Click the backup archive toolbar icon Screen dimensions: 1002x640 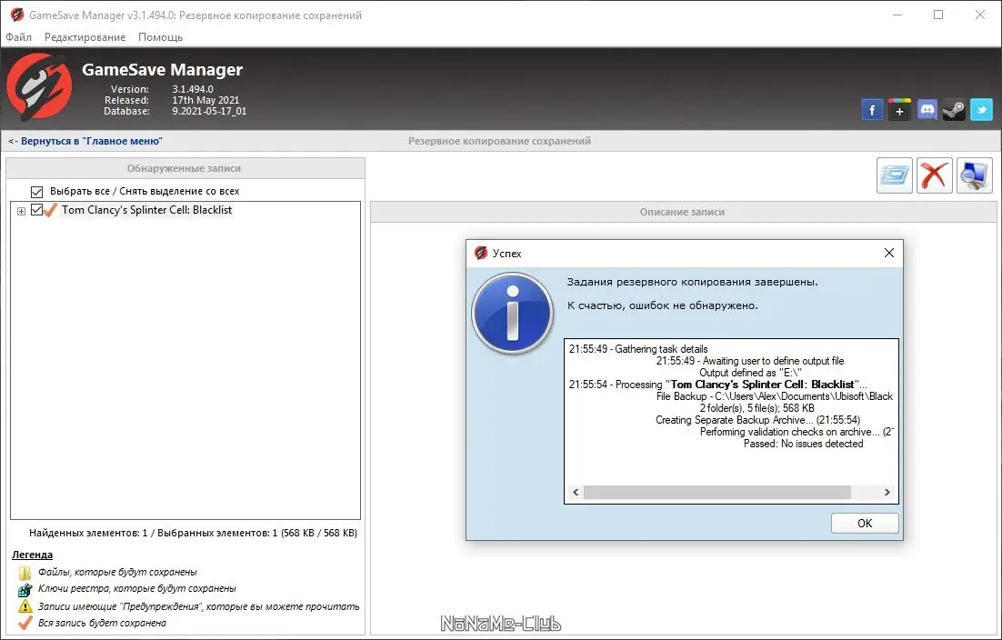click(894, 175)
